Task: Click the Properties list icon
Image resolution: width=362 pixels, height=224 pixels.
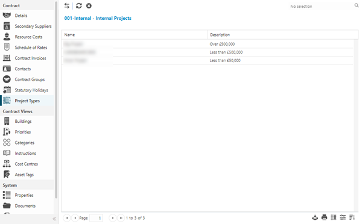Action: click(7, 195)
